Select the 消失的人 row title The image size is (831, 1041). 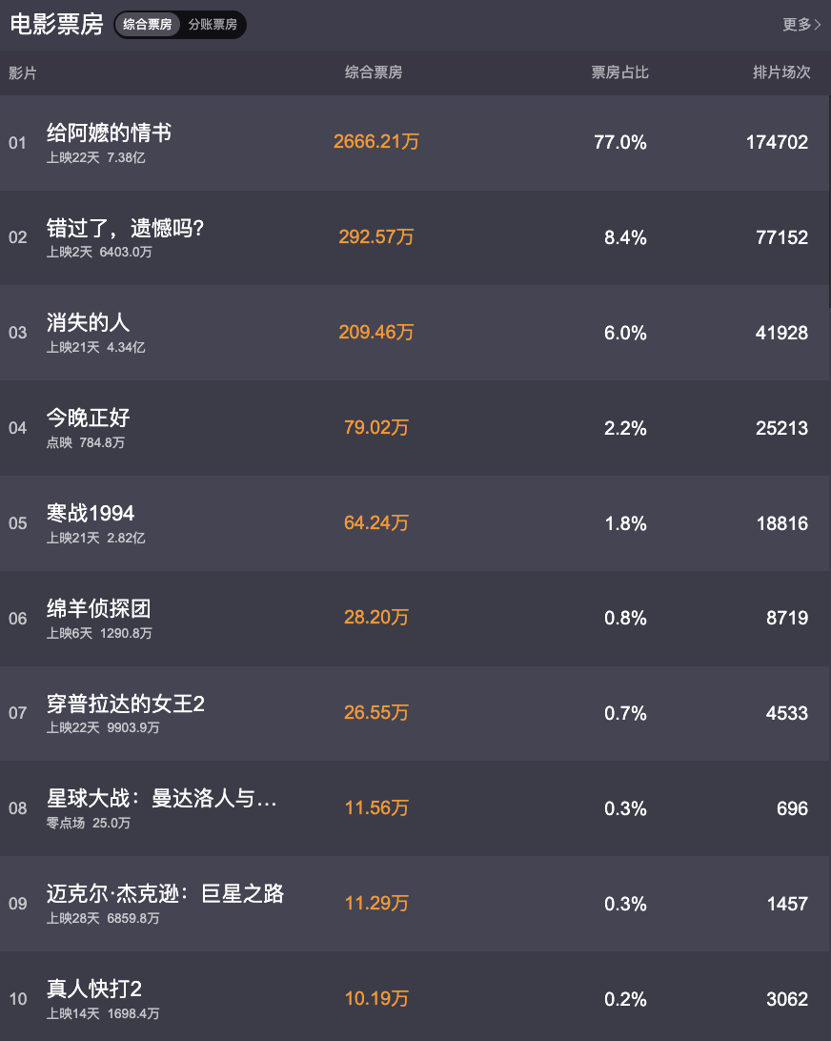(88, 323)
